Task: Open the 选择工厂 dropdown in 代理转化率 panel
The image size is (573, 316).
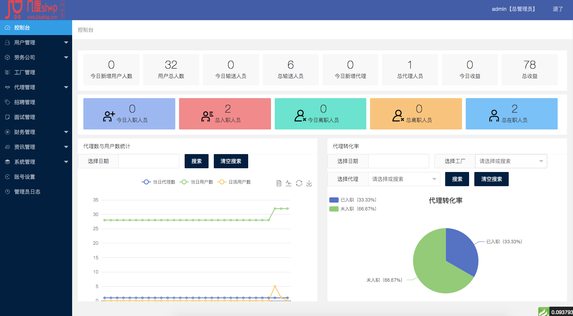Action: click(511, 161)
